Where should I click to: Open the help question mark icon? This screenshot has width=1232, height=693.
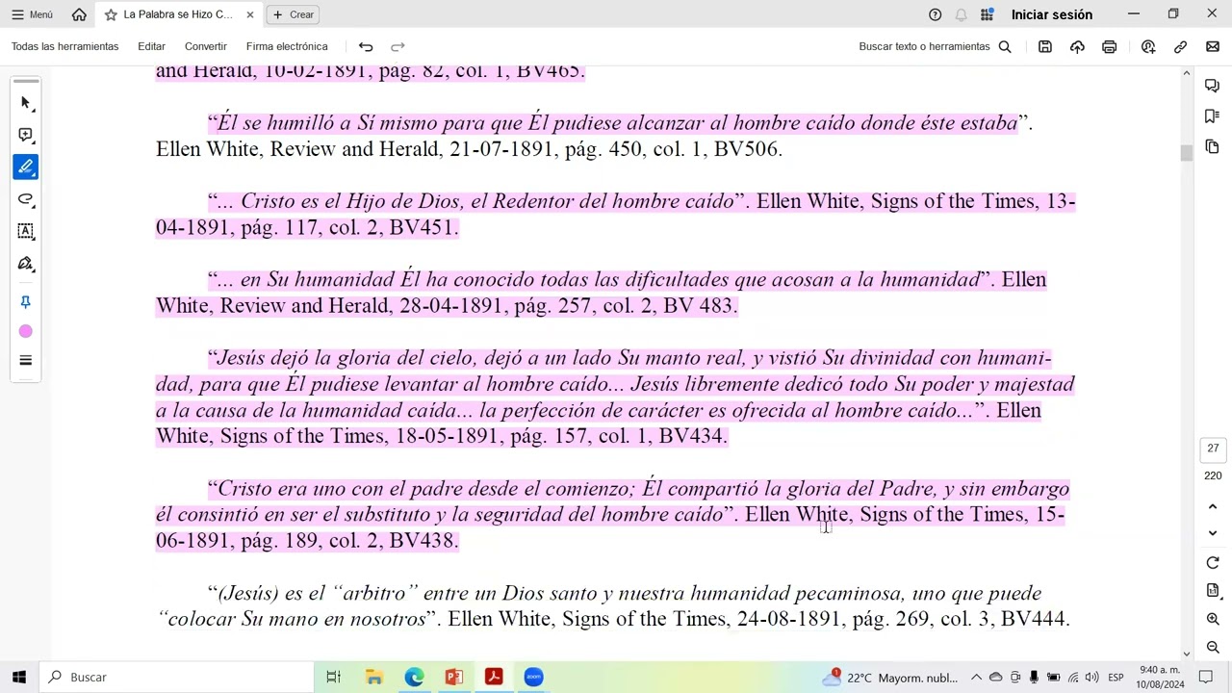[x=935, y=14]
